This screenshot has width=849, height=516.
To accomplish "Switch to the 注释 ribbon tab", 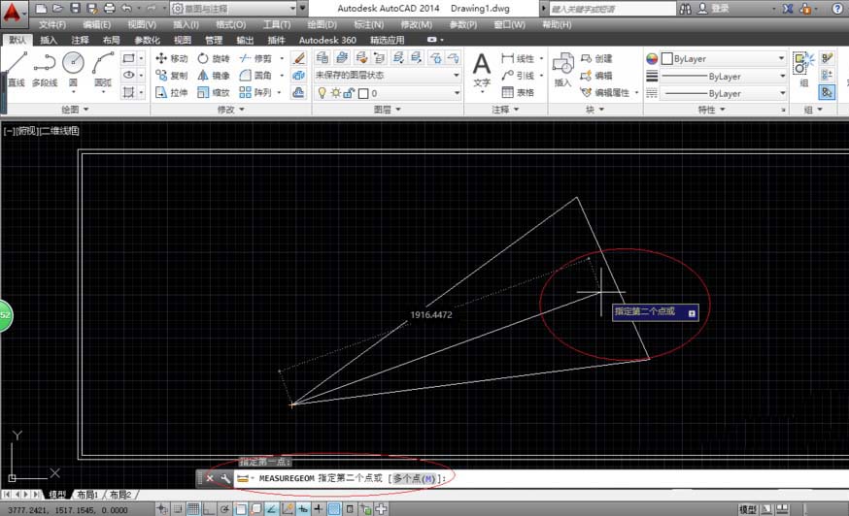I will [x=80, y=41].
